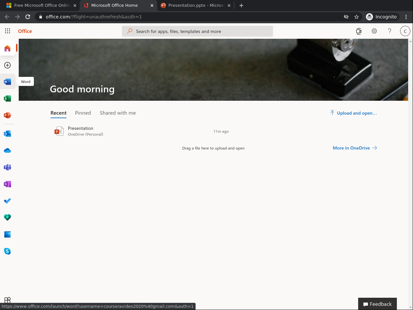This screenshot has width=413, height=310.
Task: Click Upload and open link
Action: (x=353, y=113)
